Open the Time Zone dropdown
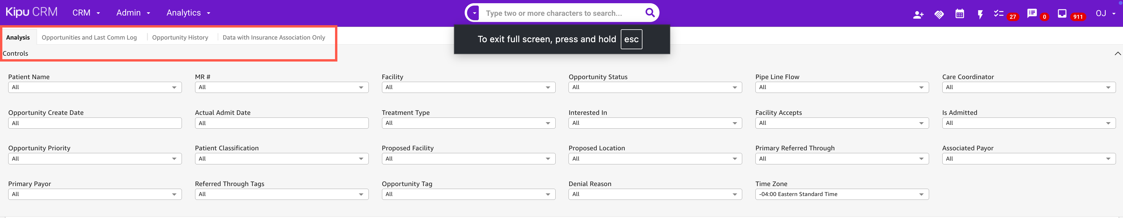The width and height of the screenshot is (1123, 218). click(x=841, y=195)
